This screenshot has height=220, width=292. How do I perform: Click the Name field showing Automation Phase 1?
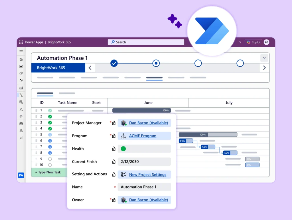coord(144,187)
